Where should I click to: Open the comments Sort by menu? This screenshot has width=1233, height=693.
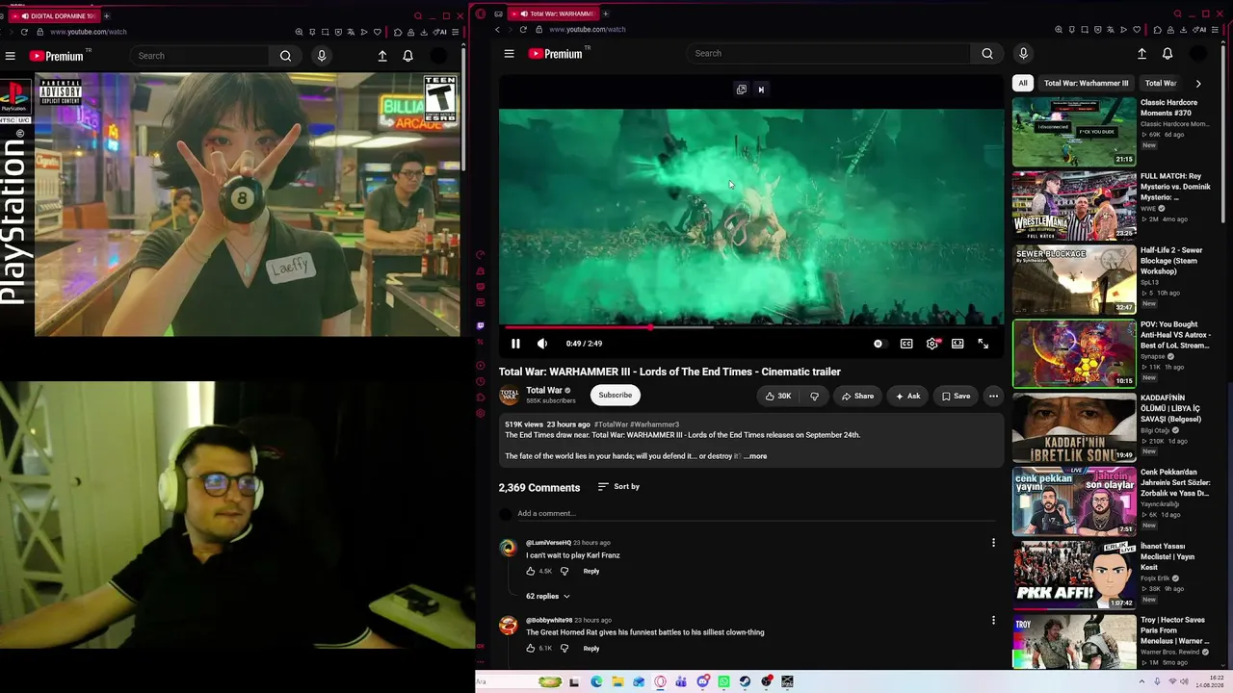618,486
